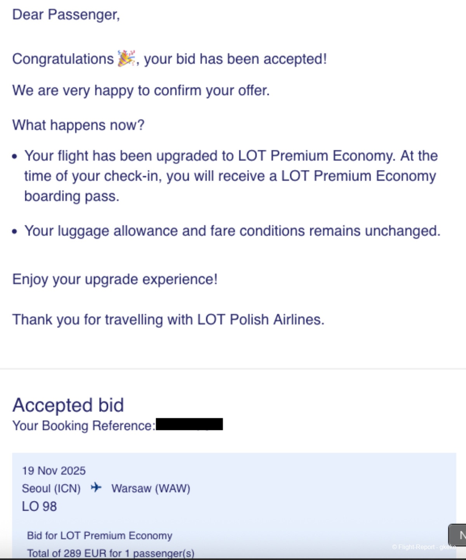This screenshot has width=466, height=560.
Task: Click the "Total of 289 EUR" line
Action: (x=110, y=553)
